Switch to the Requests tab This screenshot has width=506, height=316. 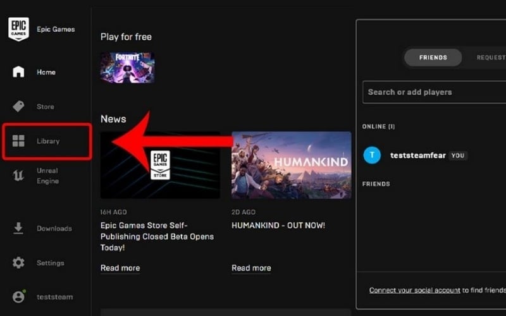(490, 58)
